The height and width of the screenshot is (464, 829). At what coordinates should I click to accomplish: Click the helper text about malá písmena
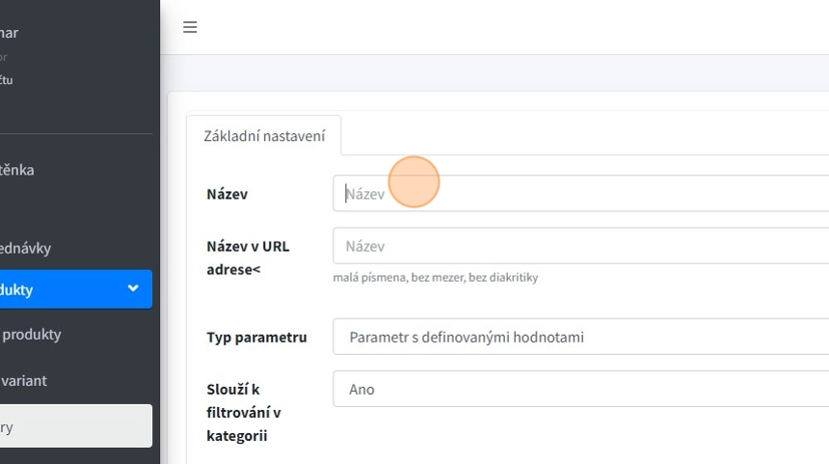[436, 278]
